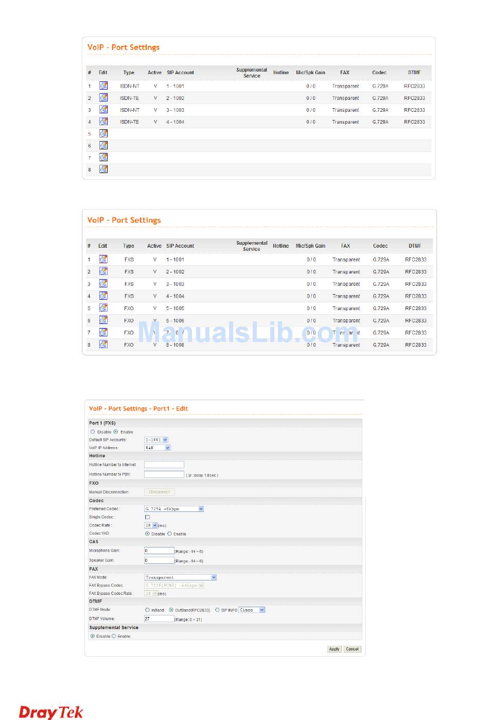Click 'VoIP - Port Settings - Port1 - Edit' title
The width and height of the screenshot is (489, 720).
point(138,408)
